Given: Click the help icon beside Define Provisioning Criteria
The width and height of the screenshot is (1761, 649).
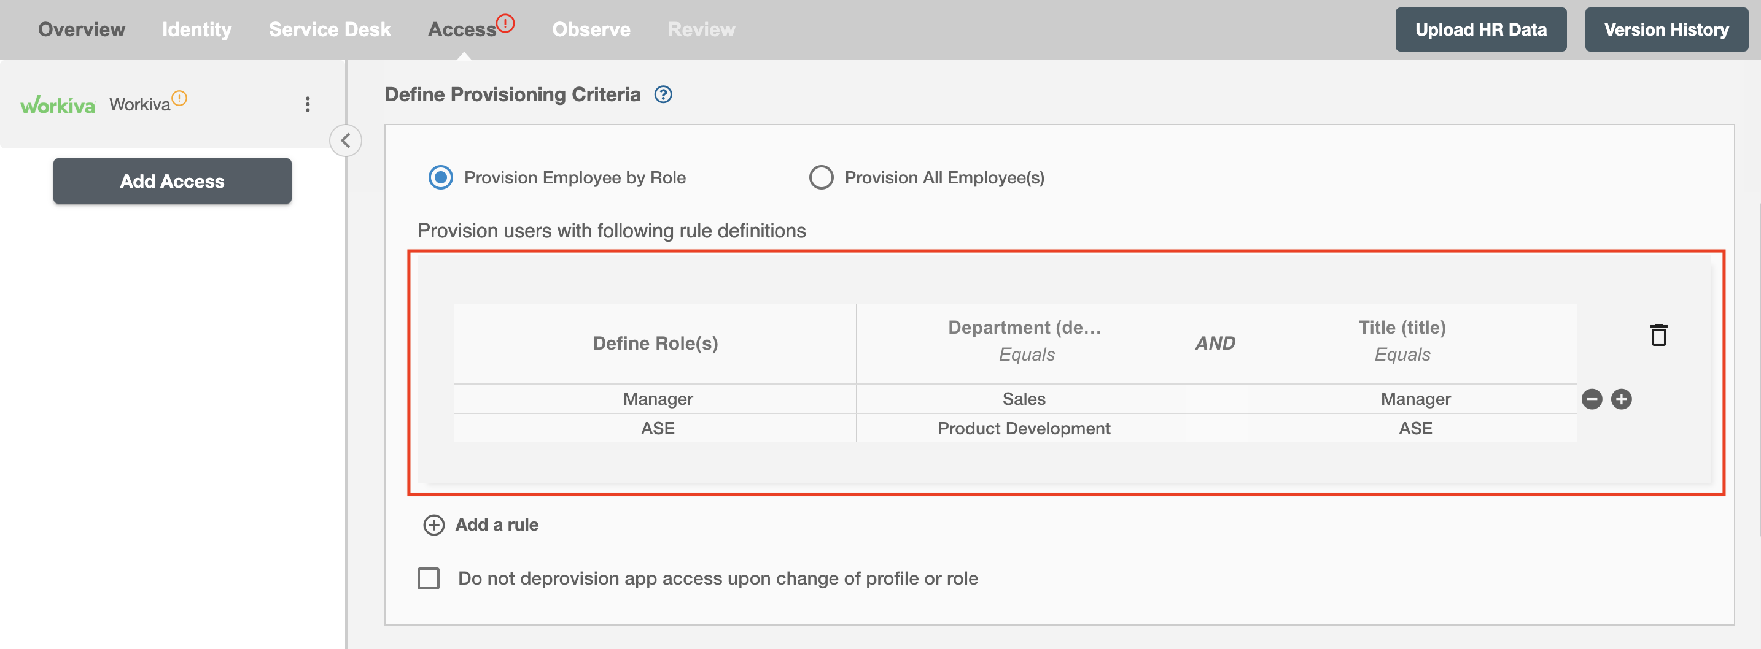Looking at the screenshot, I should (663, 94).
